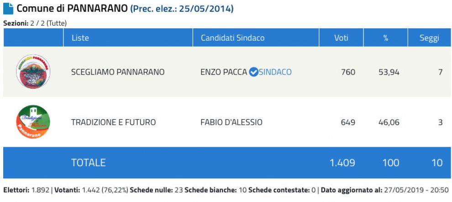Click the SINDACO label link
The height and width of the screenshot is (202, 452).
tap(275, 72)
